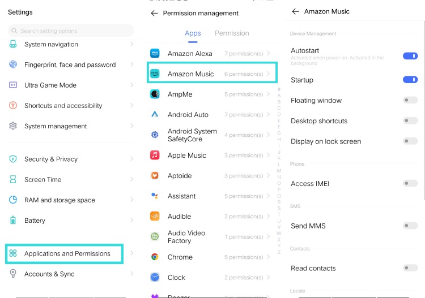
Task: Tap chevron beside Security & Privacy
Action: coord(131,159)
